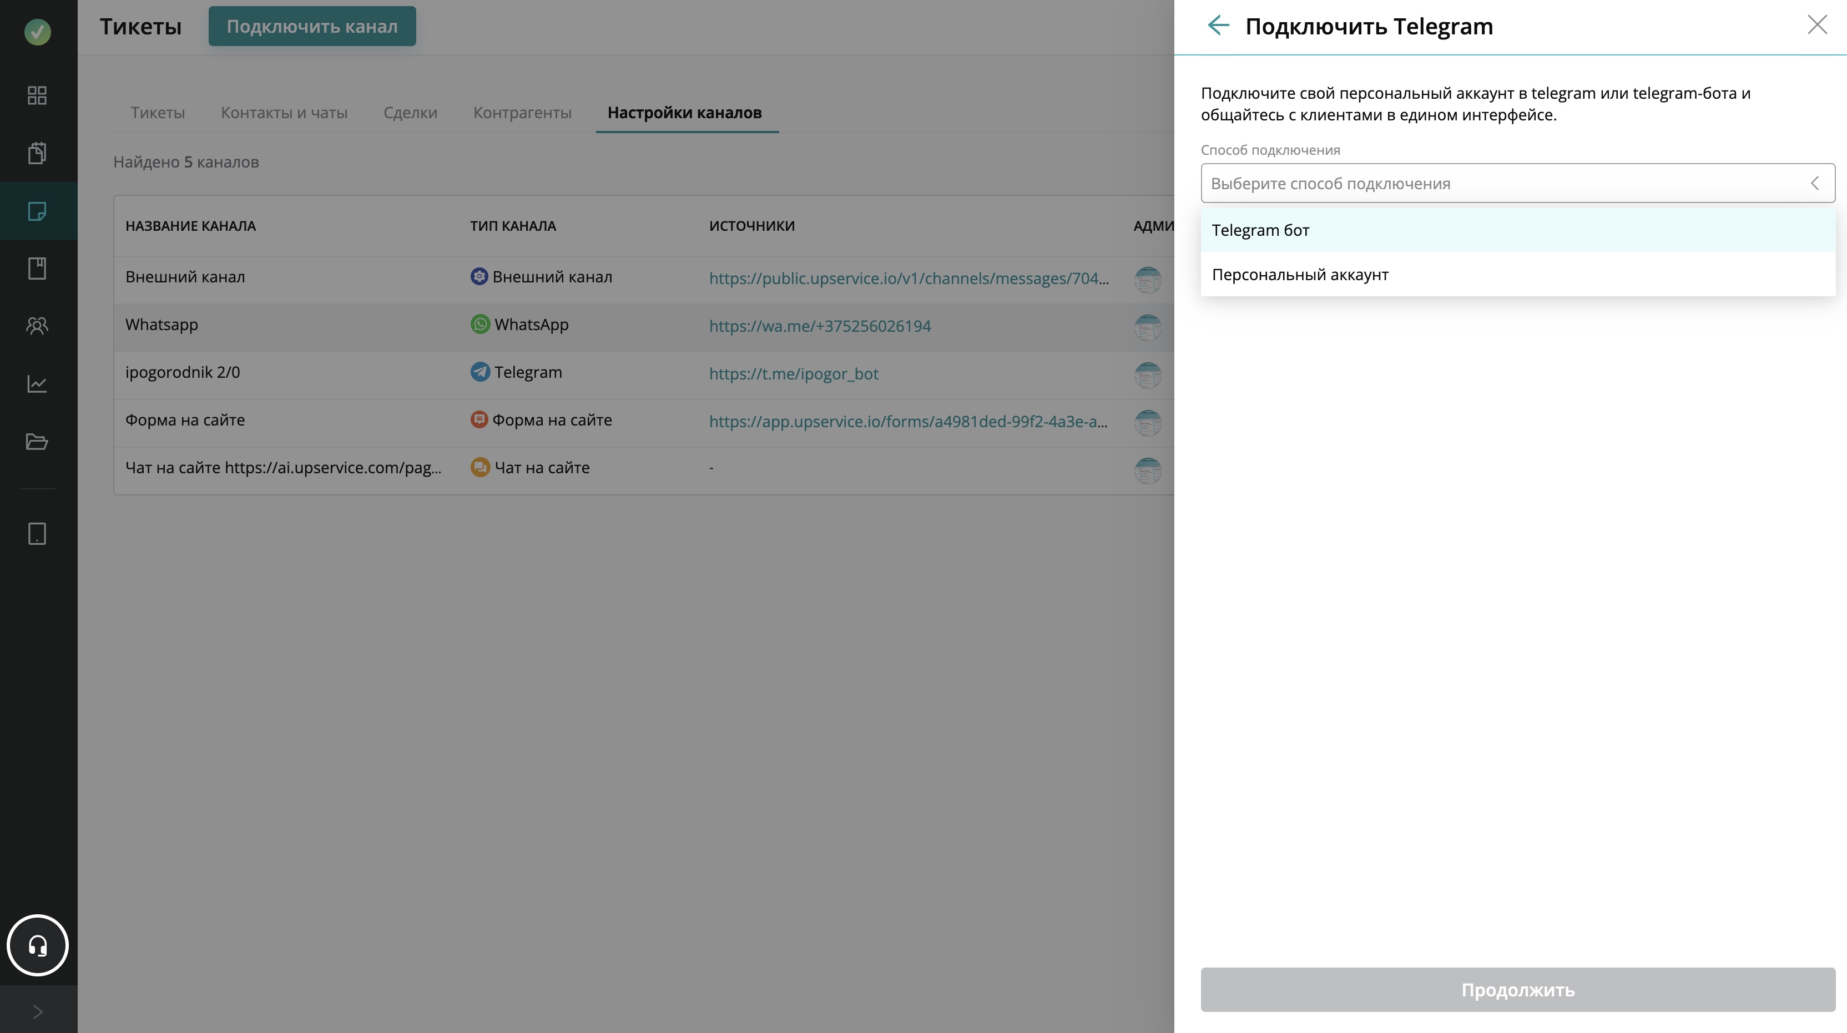Open the analytics chart icon in sidebar
This screenshot has height=1033, width=1847.
[x=37, y=383]
